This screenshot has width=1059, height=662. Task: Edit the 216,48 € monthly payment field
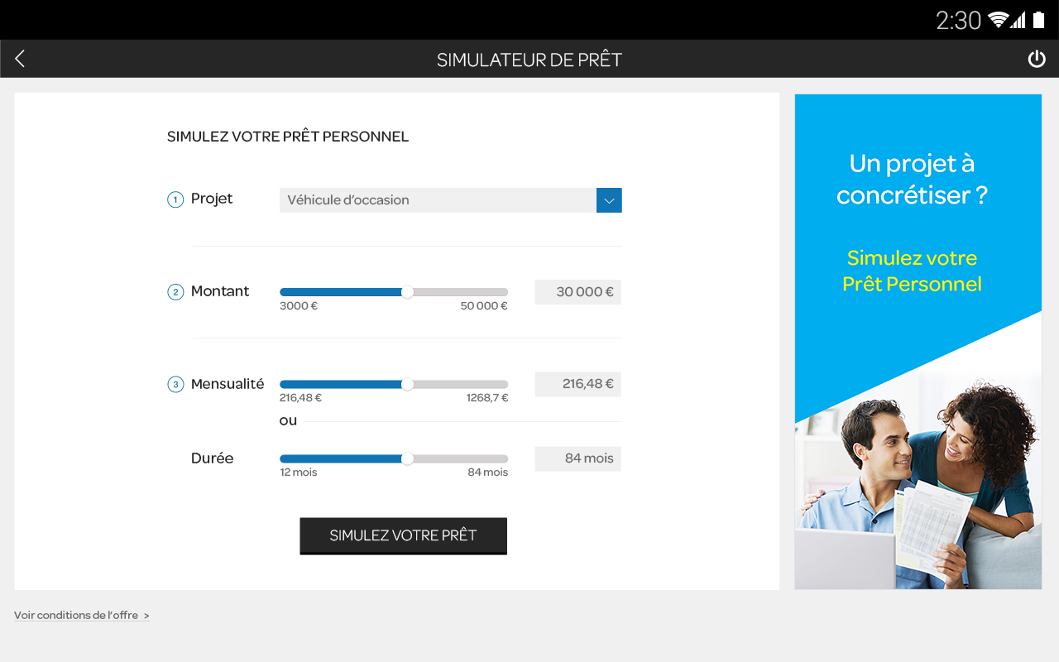tap(577, 384)
